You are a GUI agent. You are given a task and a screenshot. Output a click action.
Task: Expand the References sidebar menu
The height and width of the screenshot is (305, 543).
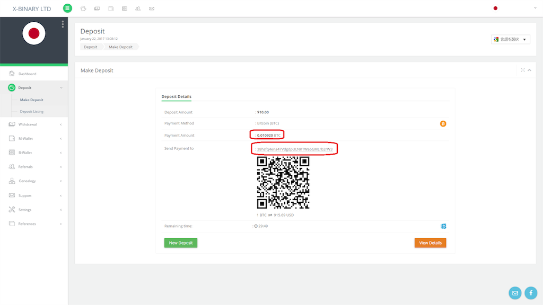click(34, 224)
